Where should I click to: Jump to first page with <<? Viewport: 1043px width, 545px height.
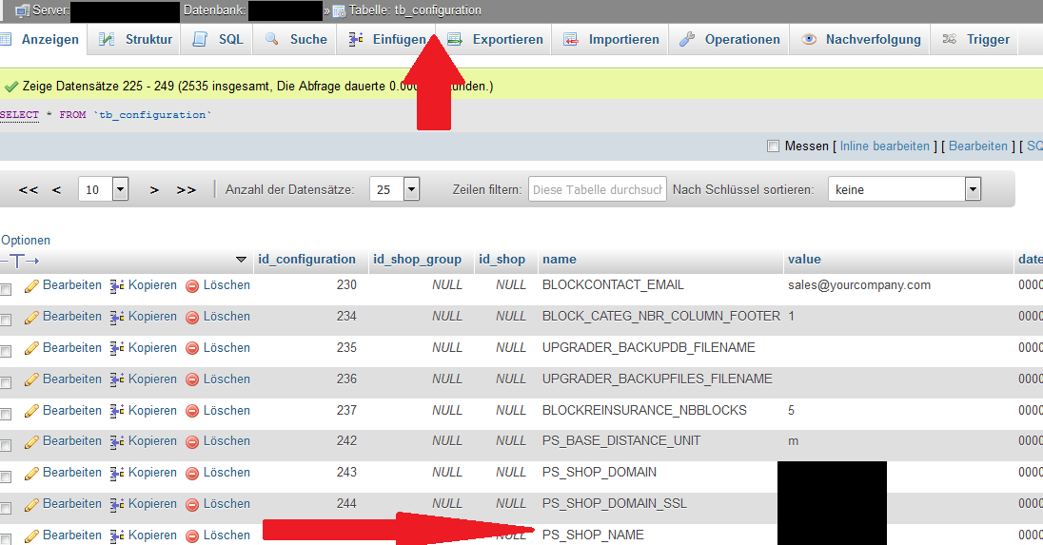click(x=28, y=190)
